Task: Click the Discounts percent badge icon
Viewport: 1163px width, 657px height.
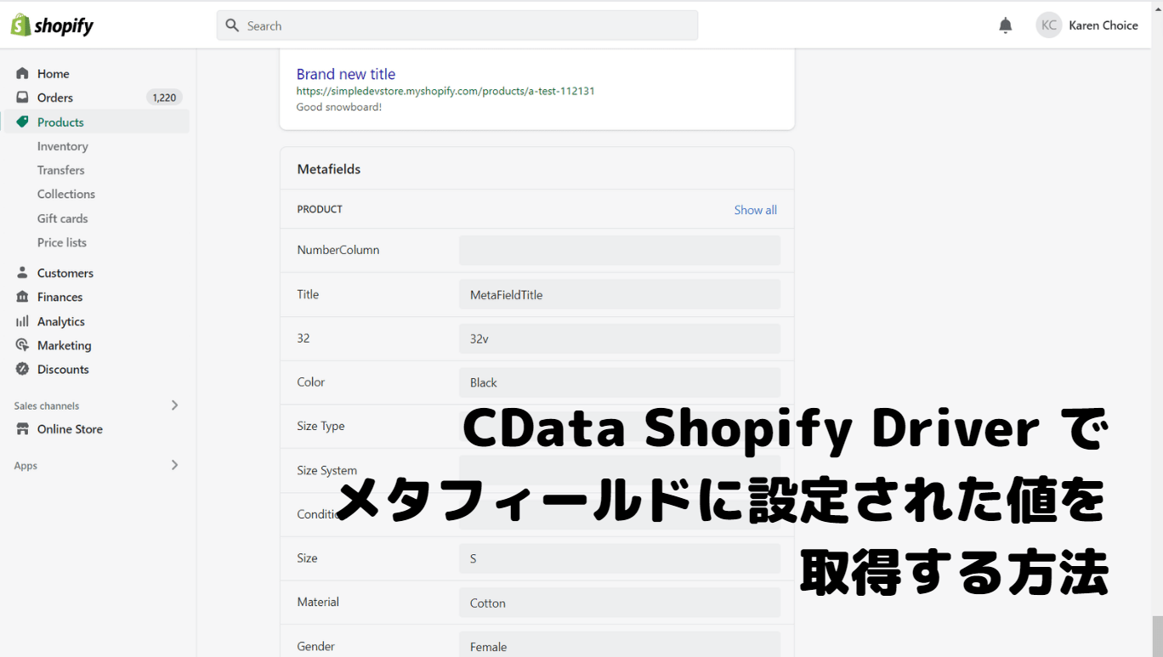Action: pyautogui.click(x=22, y=369)
